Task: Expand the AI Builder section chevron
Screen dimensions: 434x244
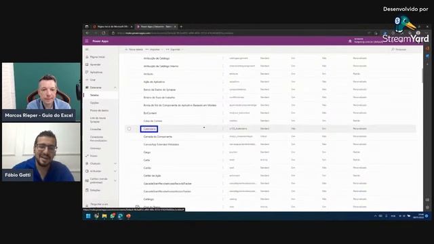Action: point(115,171)
